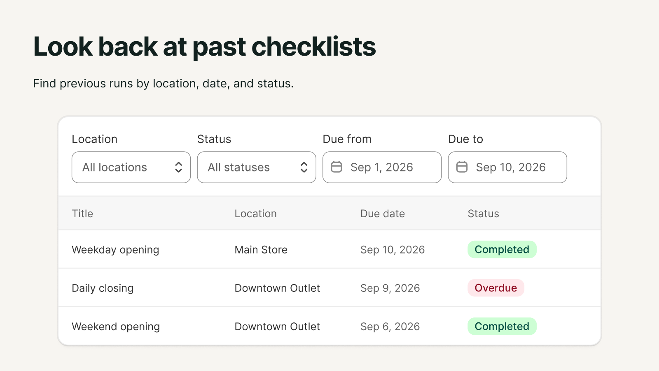Screen dimensions: 659x371
Task: Sort by the Status column header
Action: tap(483, 214)
